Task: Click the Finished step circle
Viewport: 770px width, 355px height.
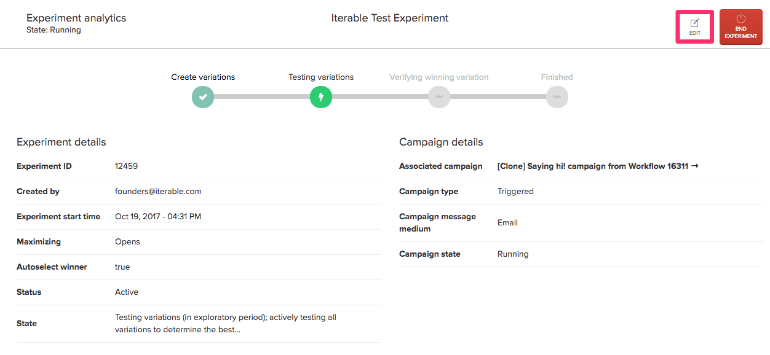Action: [557, 97]
